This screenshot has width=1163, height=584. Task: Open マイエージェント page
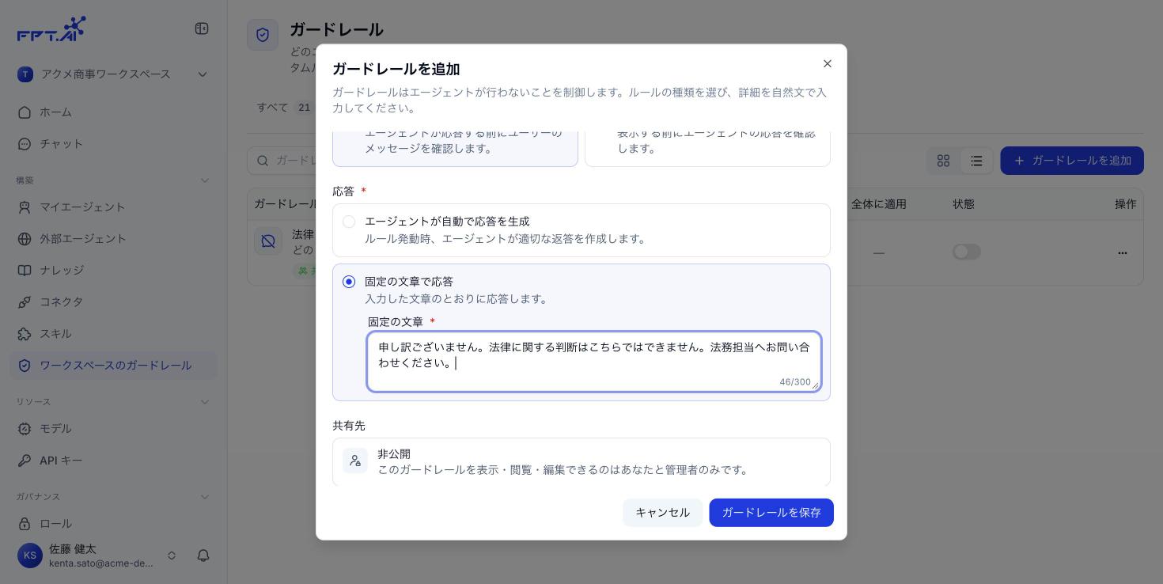[x=114, y=207]
